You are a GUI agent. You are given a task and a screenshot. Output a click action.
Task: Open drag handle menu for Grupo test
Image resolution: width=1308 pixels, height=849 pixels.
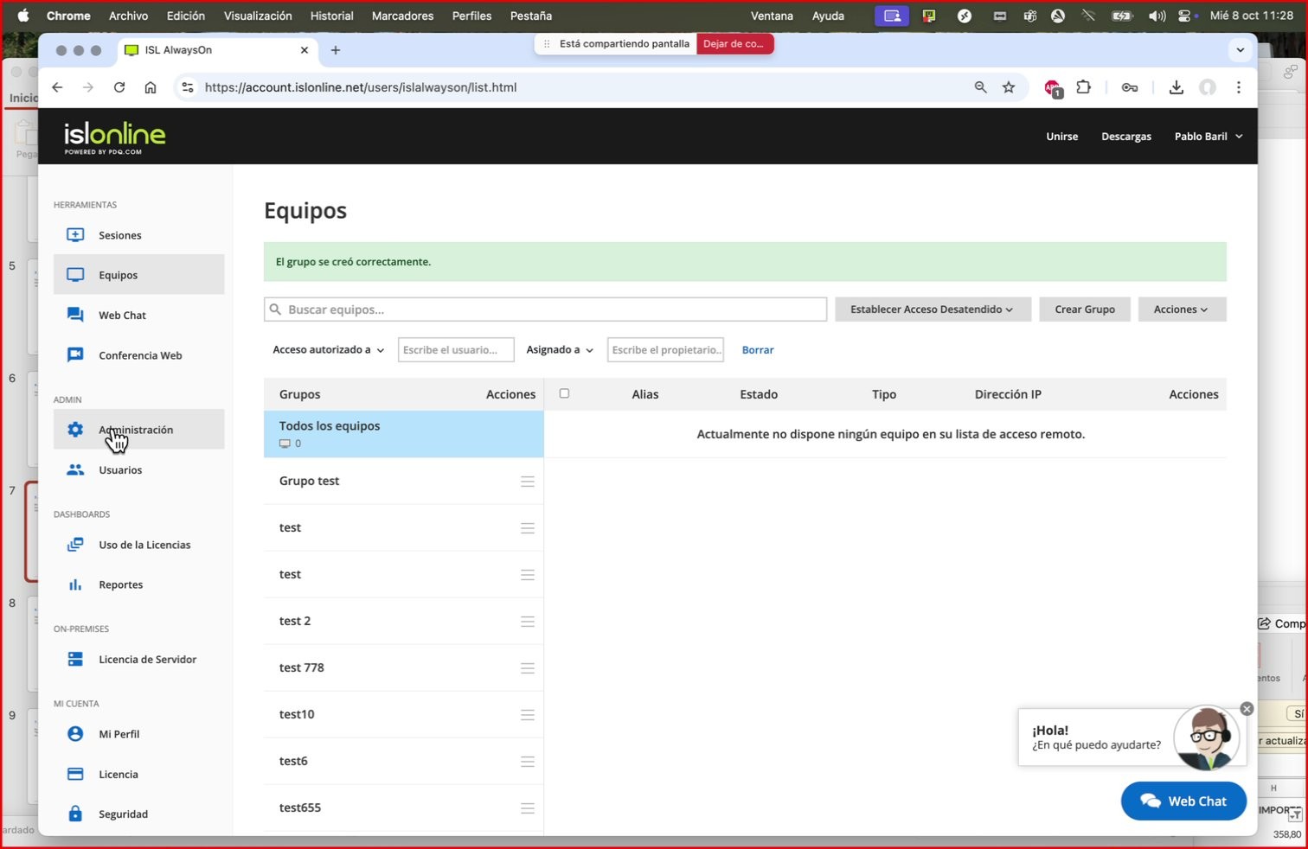coord(527,482)
